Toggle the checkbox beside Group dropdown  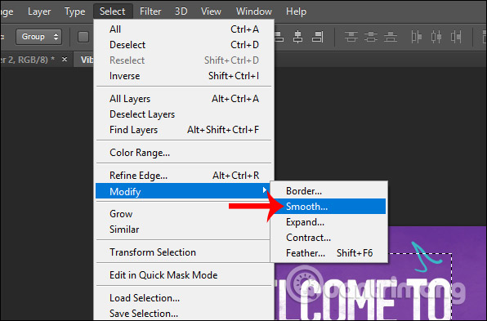[x=83, y=37]
